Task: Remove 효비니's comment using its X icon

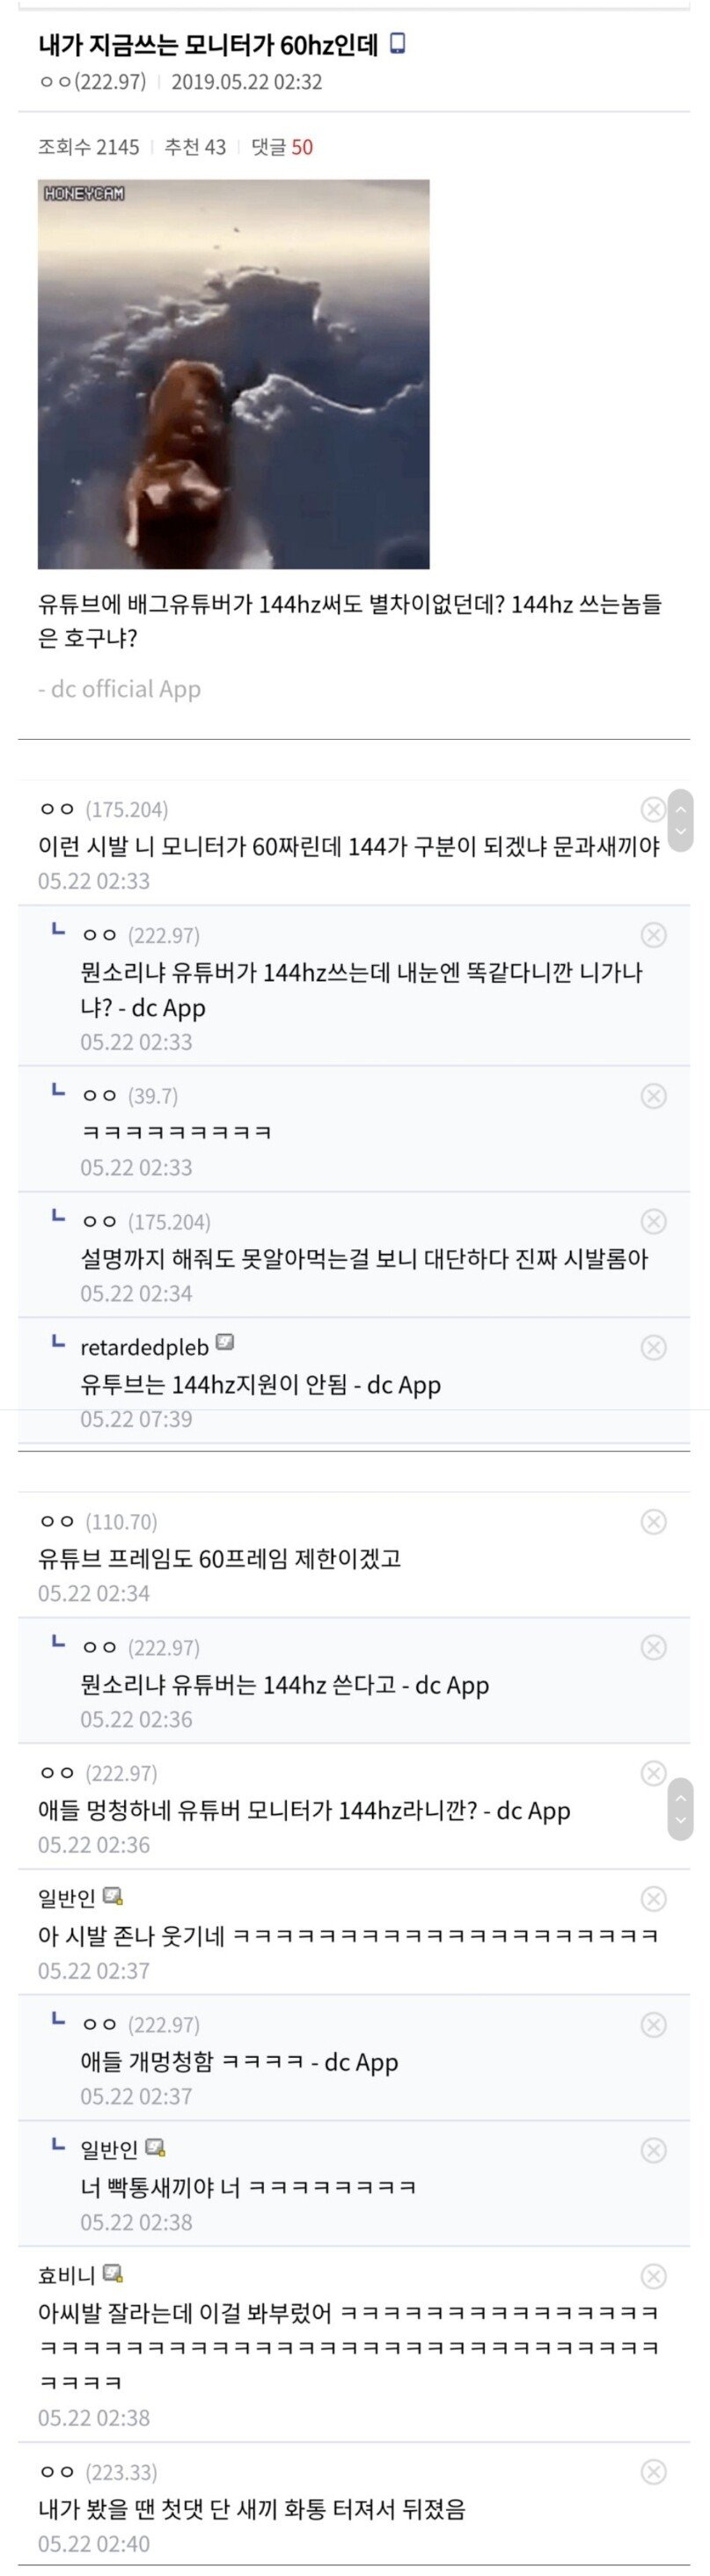Action: pos(653,2276)
